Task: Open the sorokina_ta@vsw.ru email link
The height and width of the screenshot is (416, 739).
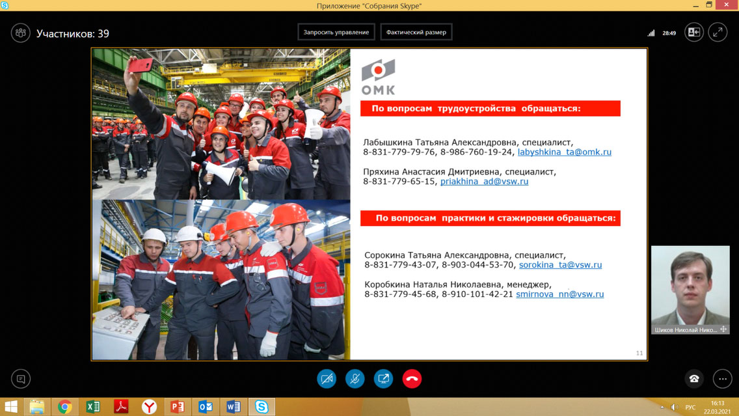Action: tap(560, 264)
